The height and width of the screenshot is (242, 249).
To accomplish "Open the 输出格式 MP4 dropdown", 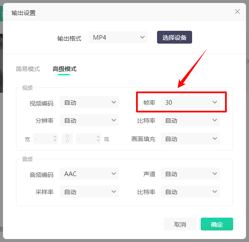I will pos(118,37).
